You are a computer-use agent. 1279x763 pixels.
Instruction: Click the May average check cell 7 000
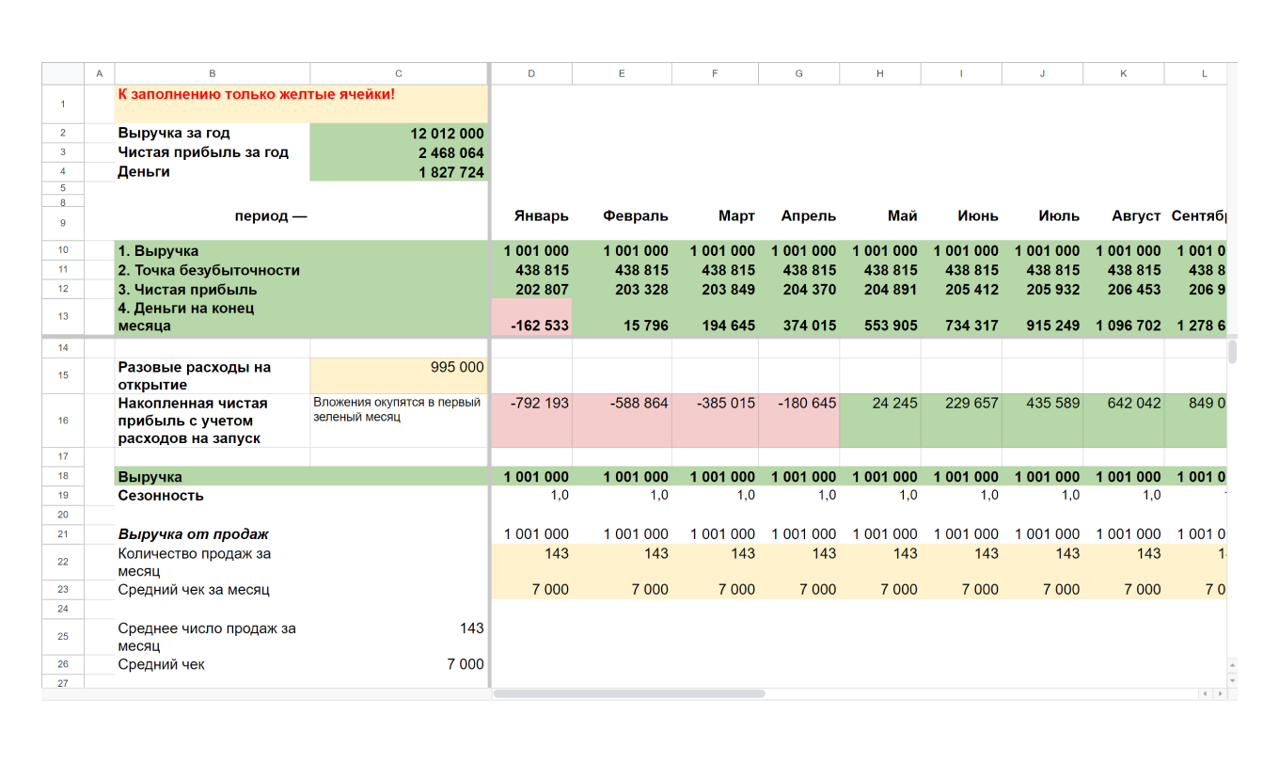880,590
